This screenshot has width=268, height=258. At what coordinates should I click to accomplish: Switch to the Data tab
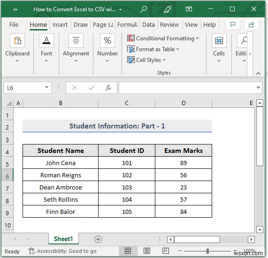148,24
